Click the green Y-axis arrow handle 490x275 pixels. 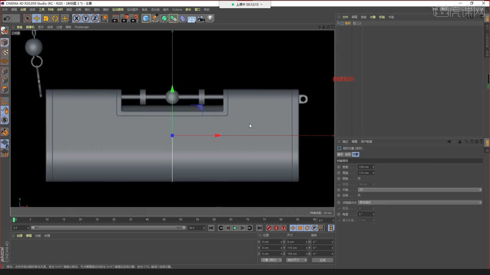pos(172,89)
